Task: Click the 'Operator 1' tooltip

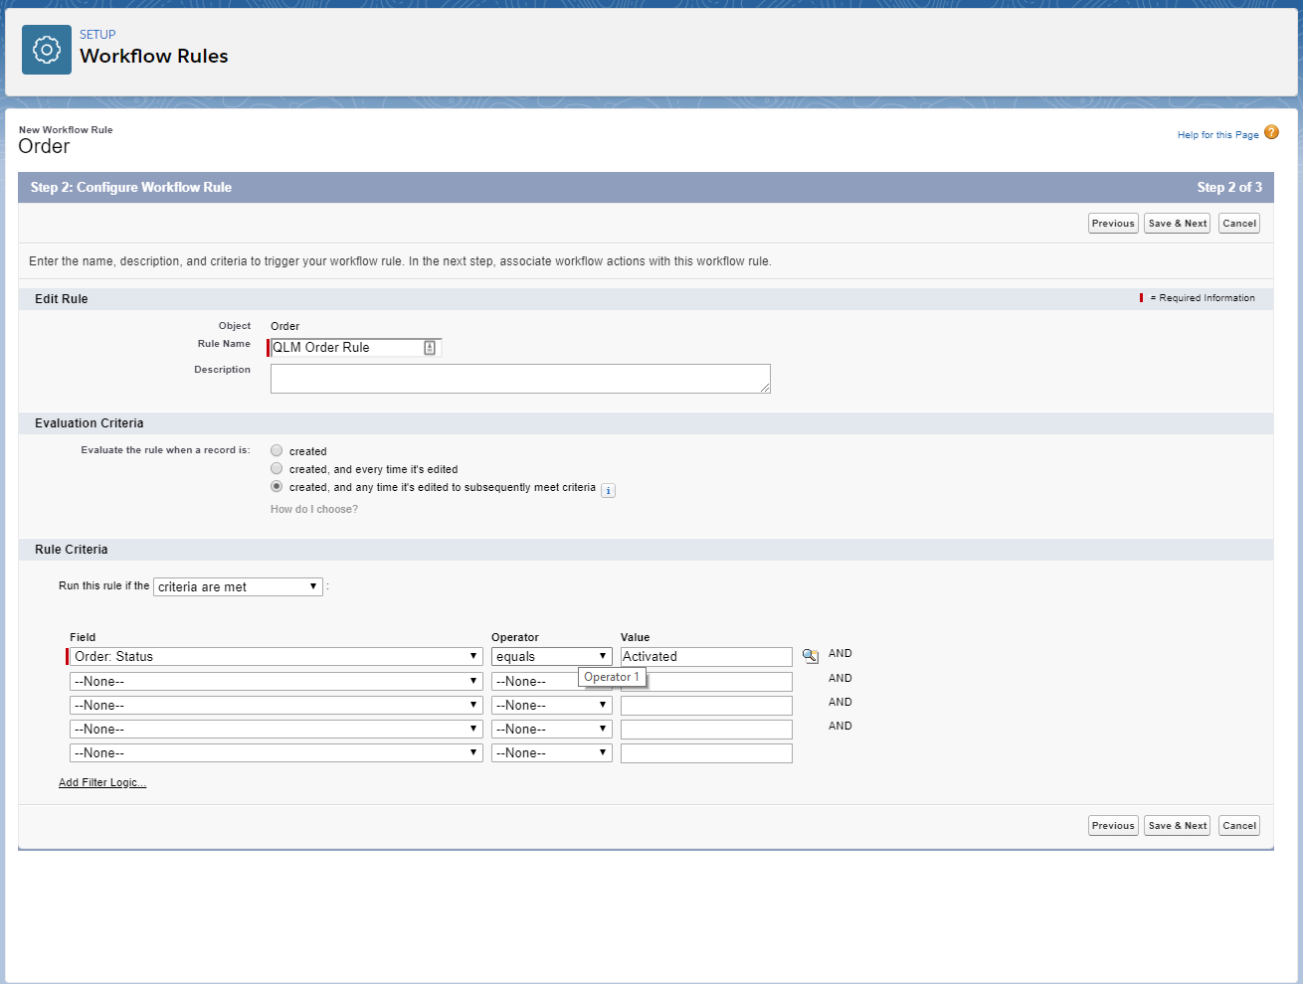Action: pos(612,677)
